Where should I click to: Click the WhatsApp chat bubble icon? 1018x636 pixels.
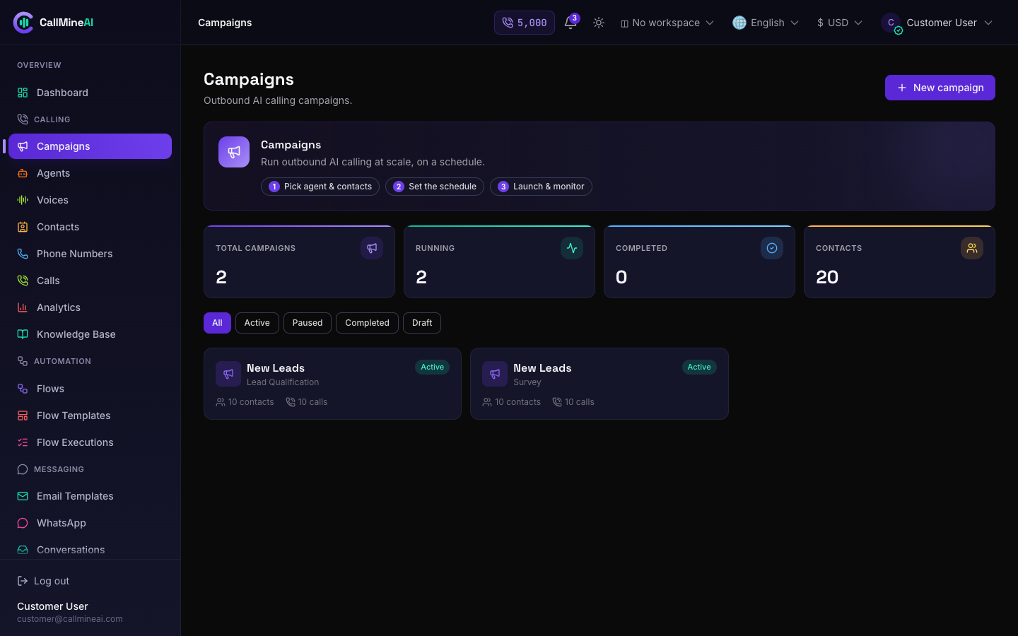pyautogui.click(x=23, y=523)
